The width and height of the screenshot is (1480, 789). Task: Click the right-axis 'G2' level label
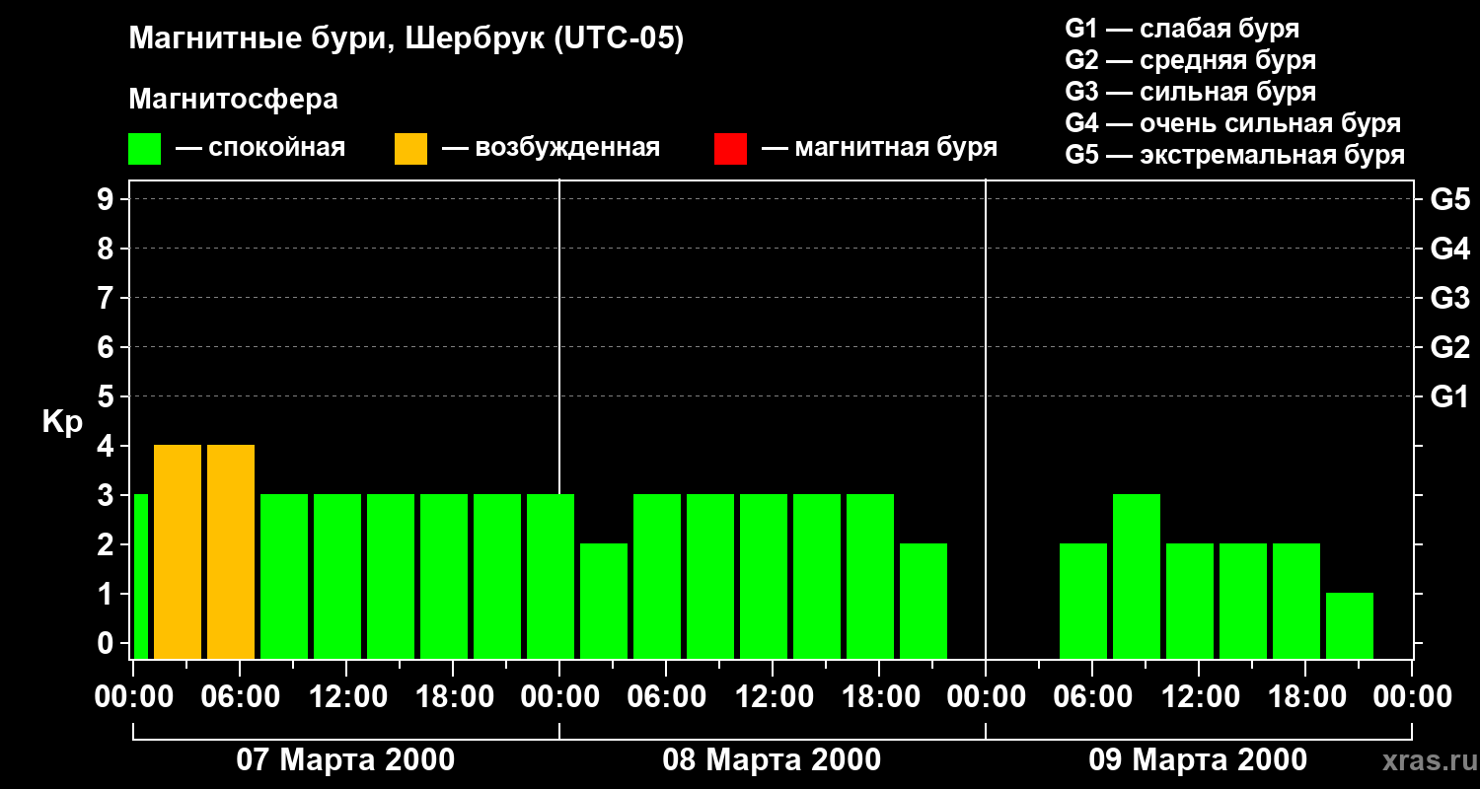coord(1449,347)
